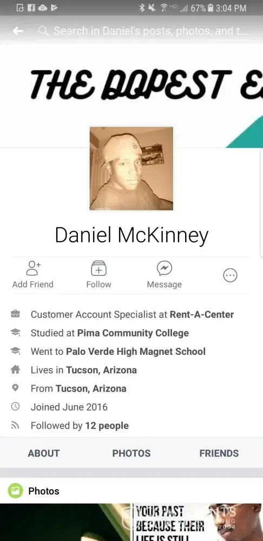
Task: Switch to the ABOUT tab
Action: [x=44, y=453]
